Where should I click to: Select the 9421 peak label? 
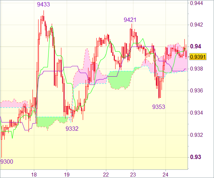130,20
